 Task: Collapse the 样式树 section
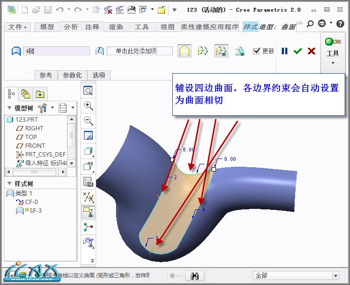pos(9,184)
